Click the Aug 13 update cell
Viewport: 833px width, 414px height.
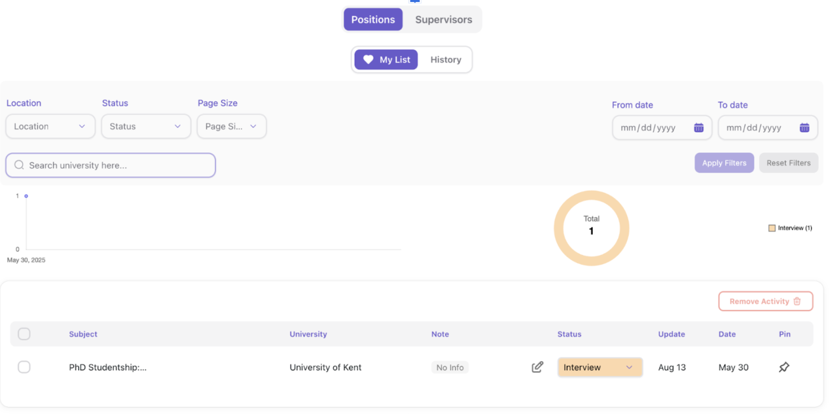(672, 367)
